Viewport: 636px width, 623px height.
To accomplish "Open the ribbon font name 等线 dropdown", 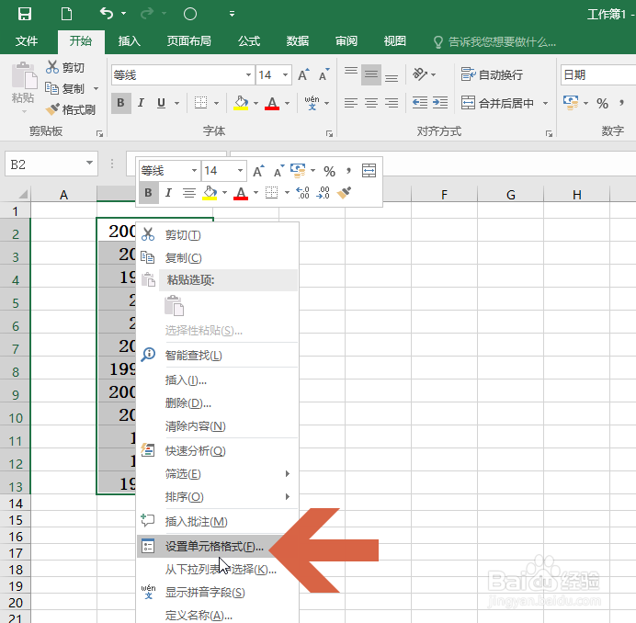I will click(248, 75).
